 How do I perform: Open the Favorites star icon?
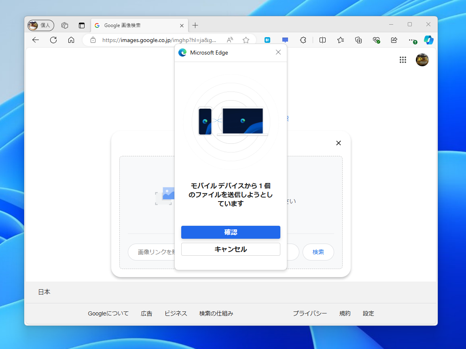pos(341,40)
